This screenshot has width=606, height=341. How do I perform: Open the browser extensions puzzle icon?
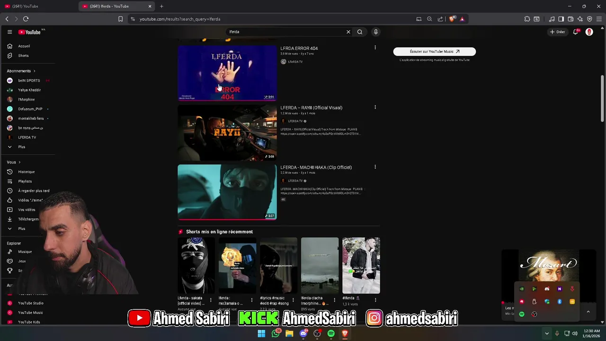point(527,19)
